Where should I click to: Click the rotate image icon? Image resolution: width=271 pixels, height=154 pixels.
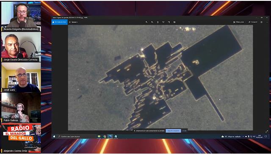(169, 22)
